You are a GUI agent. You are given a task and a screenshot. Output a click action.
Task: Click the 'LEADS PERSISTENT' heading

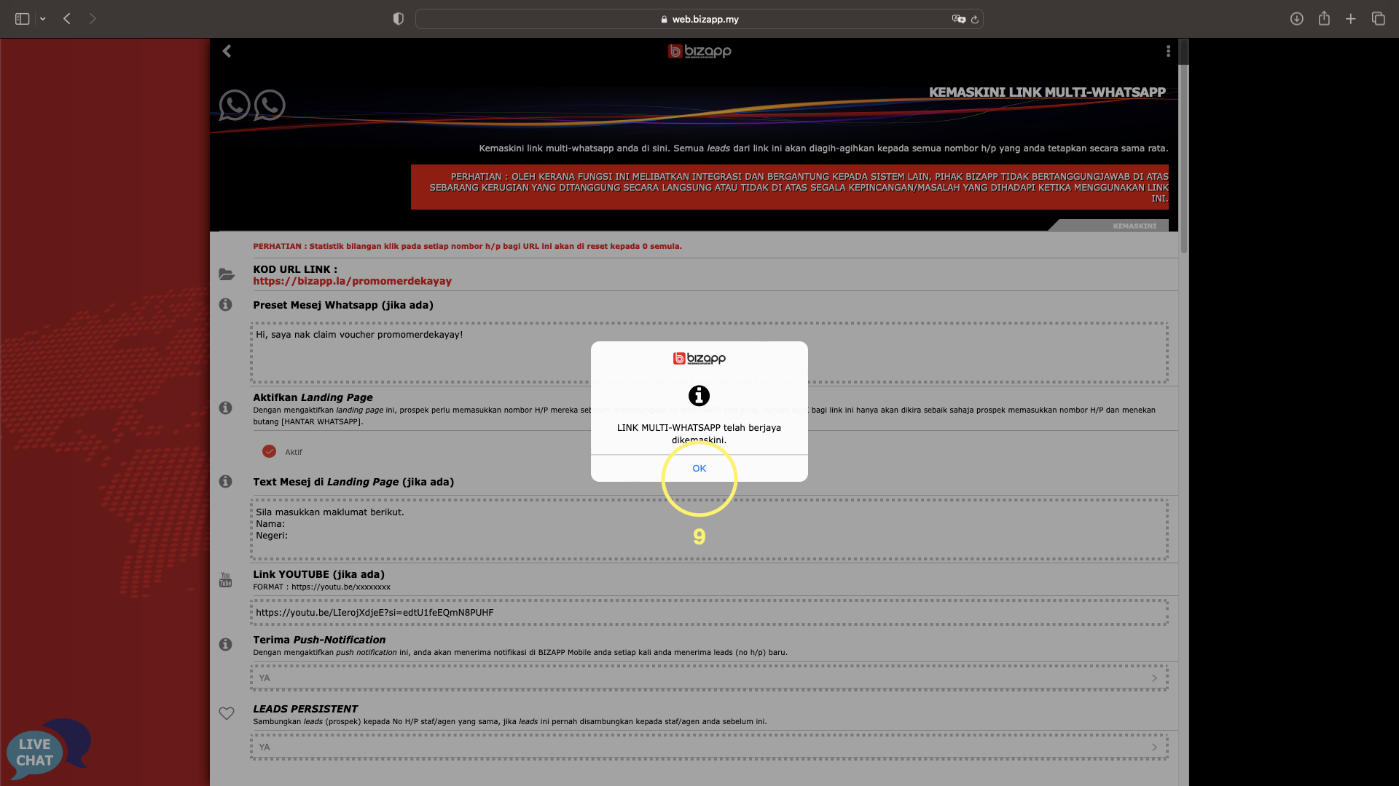pos(305,709)
